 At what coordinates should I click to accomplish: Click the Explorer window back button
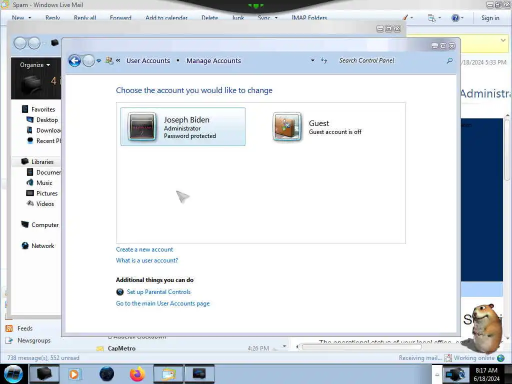click(20, 43)
